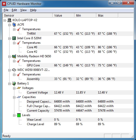Click the thermometer icon under Intel Core i5
136x140 pixels.
click(19, 43)
